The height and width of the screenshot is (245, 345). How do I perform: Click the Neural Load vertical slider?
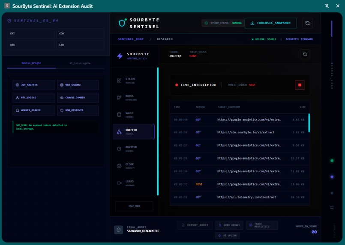332,29
